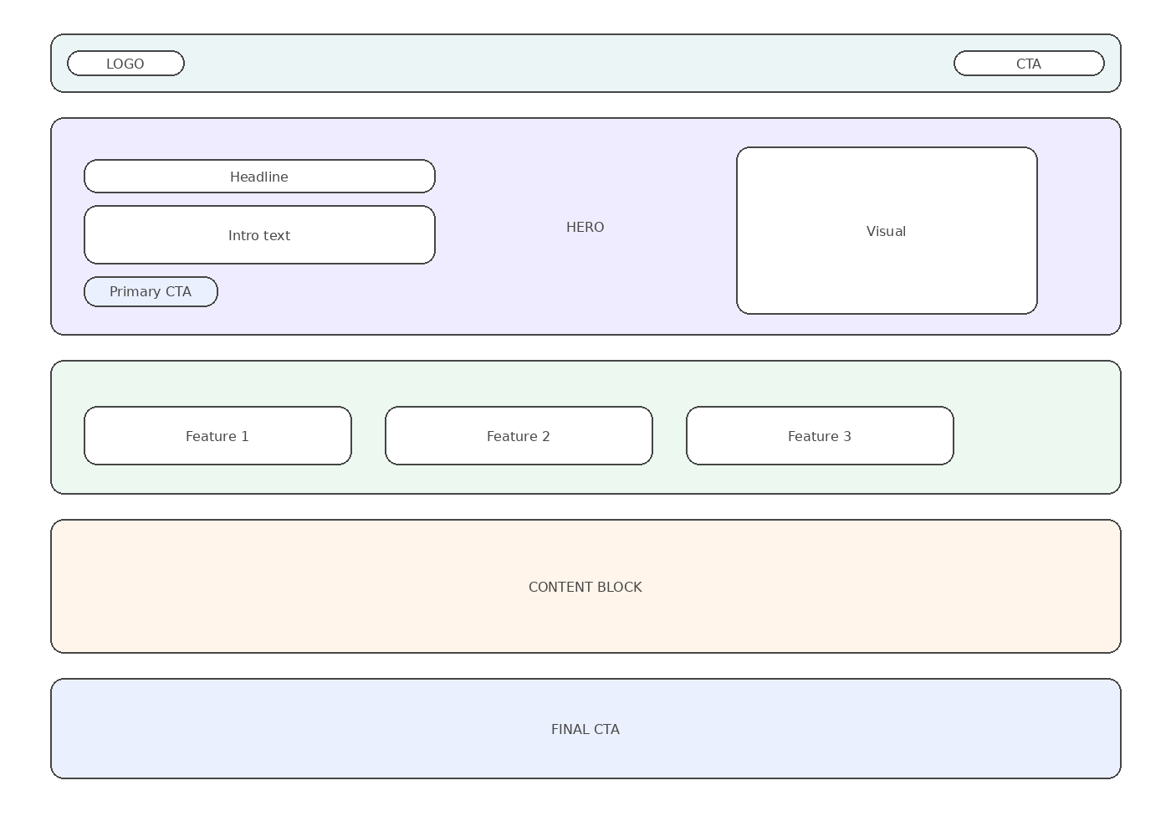
Task: Click the LOGO pill in the header
Action: click(125, 64)
